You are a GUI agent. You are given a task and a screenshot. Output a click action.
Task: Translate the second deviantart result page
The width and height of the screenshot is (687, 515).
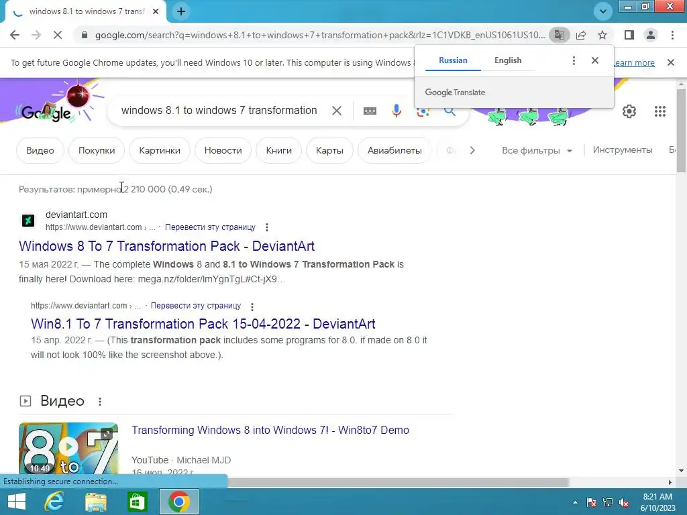(195, 306)
